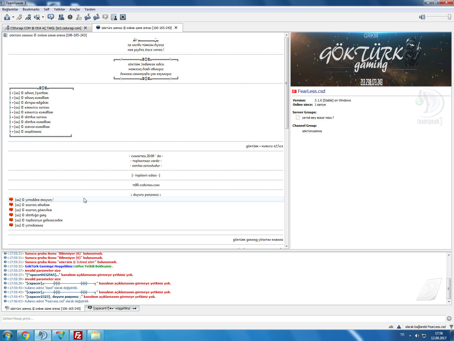This screenshot has height=341, width=454.
Task: Mute microphone toolbar icon
Action: pos(28,17)
